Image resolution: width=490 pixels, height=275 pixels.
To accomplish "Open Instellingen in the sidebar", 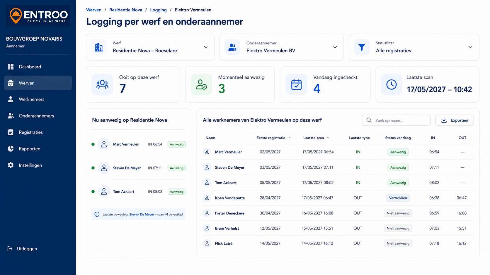I will tap(38, 165).
